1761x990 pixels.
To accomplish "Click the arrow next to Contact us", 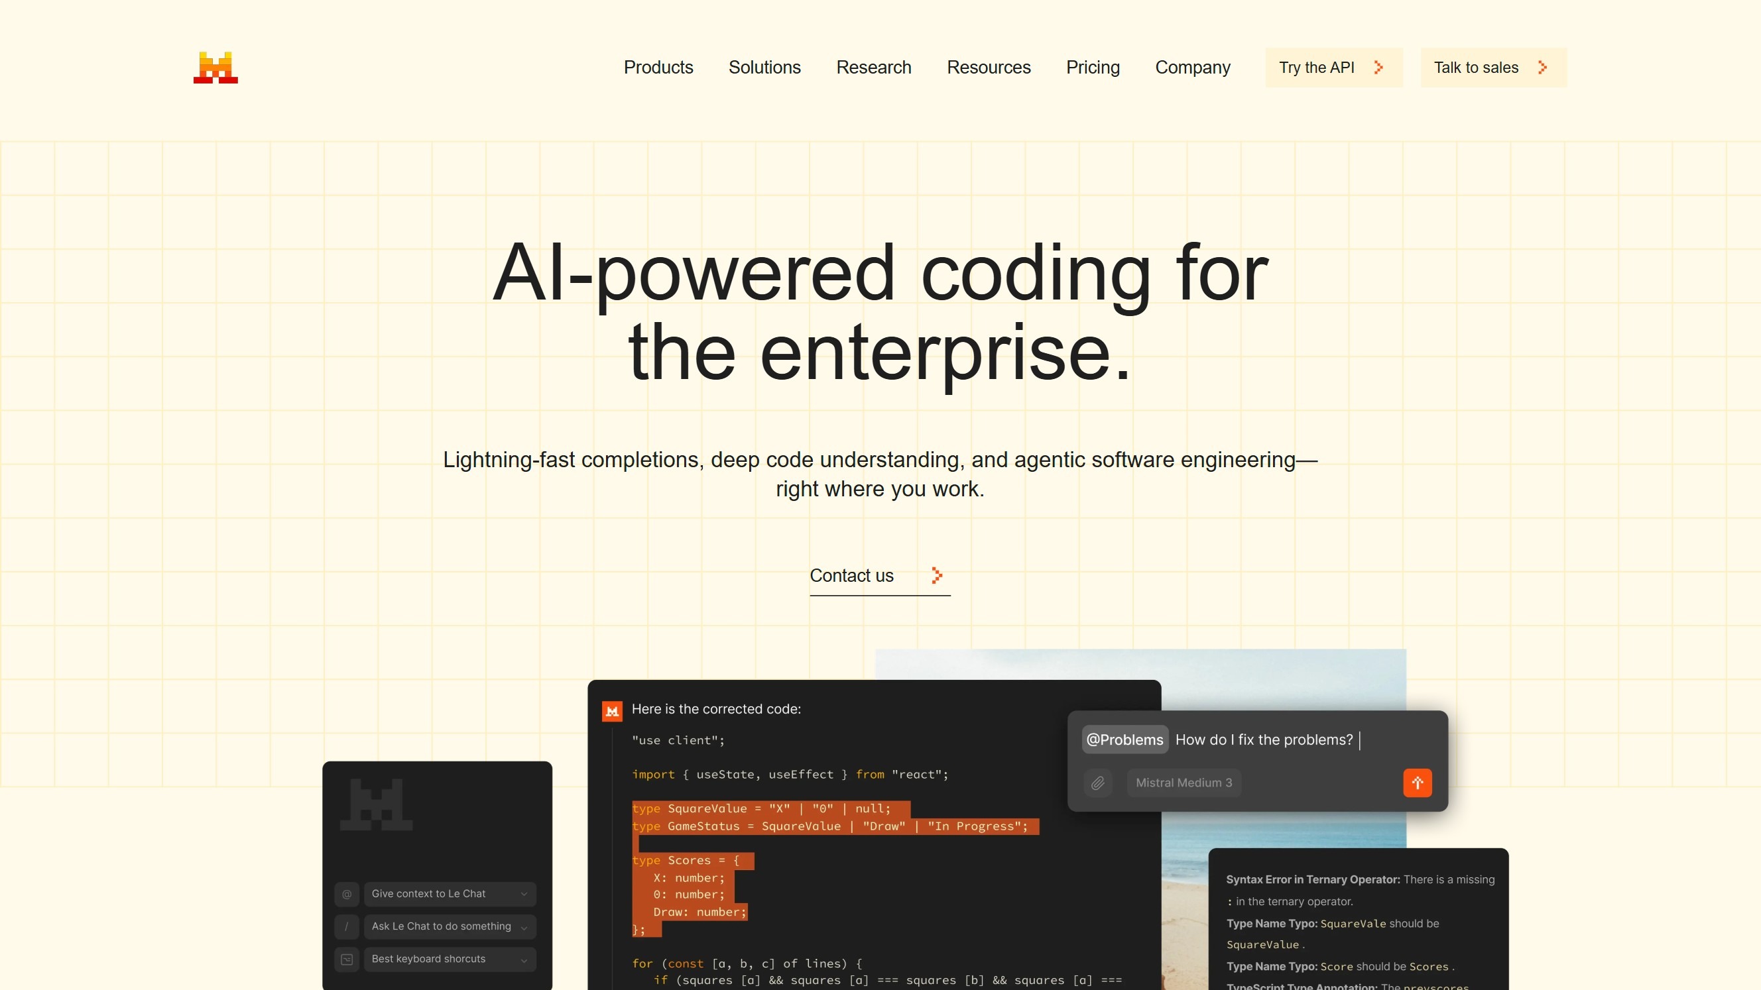I will 937,575.
